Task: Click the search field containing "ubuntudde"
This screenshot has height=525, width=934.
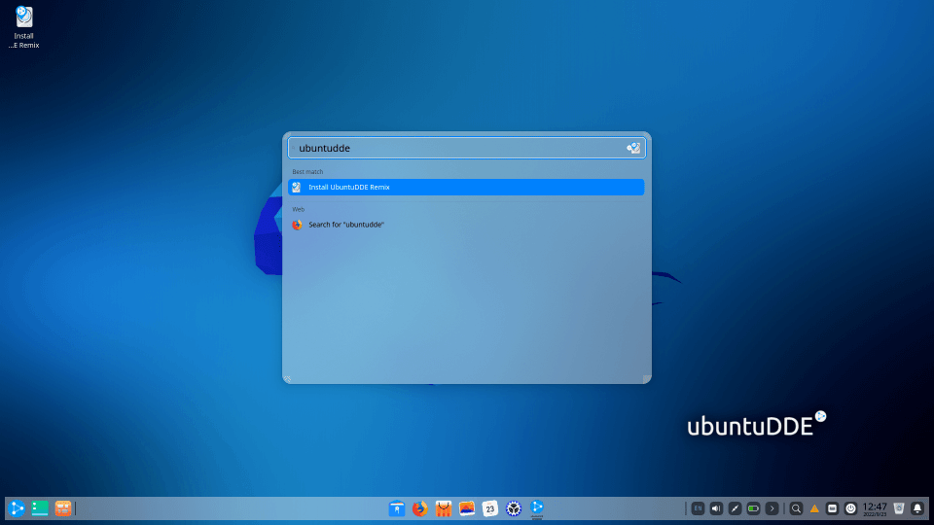Action: pos(457,148)
